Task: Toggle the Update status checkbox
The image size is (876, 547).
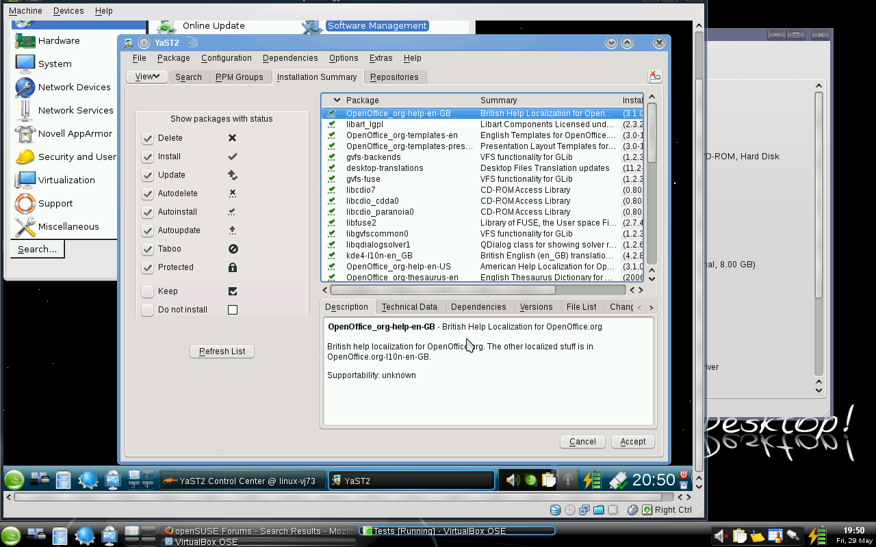Action: [148, 175]
